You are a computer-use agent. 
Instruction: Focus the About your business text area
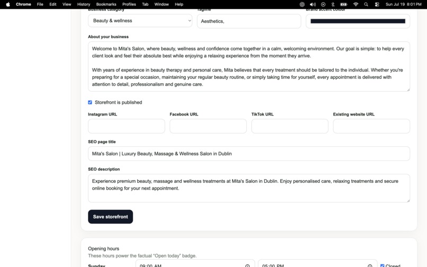tap(249, 66)
